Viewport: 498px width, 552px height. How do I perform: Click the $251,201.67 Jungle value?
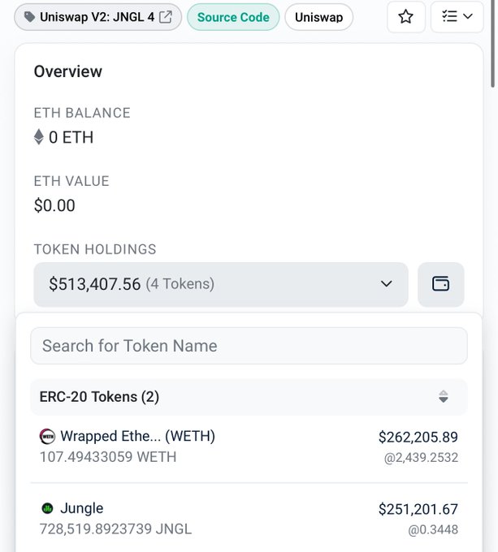[x=418, y=509]
